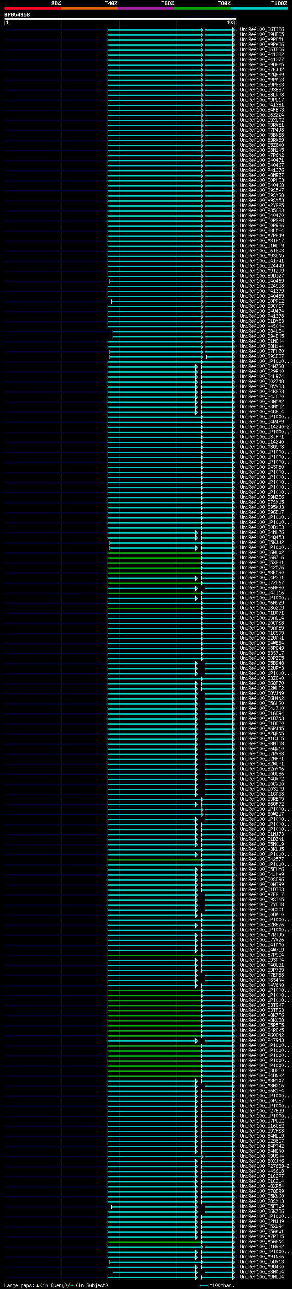Click the query end position 403
The width and height of the screenshot is (292, 1289).
coord(230,22)
